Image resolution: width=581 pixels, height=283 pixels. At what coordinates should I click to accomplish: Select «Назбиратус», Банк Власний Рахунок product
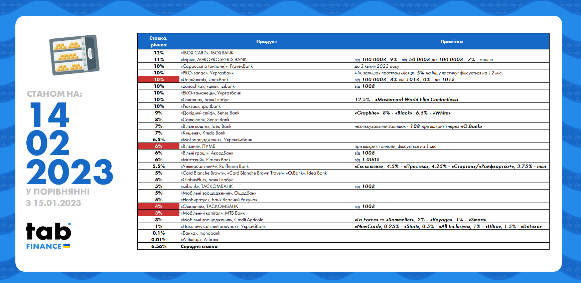(x=219, y=200)
